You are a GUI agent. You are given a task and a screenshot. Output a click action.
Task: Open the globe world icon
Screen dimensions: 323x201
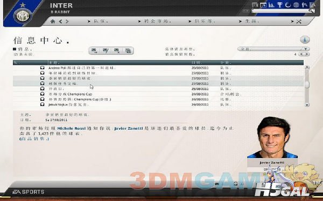click(x=296, y=5)
